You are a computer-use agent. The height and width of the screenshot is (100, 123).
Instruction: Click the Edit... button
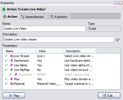tap(109, 95)
